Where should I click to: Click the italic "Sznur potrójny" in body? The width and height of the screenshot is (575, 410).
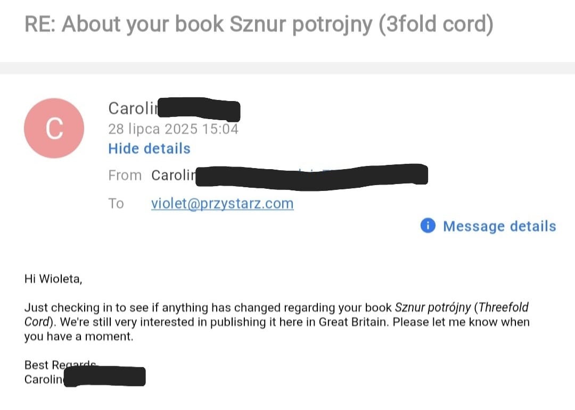pos(432,308)
